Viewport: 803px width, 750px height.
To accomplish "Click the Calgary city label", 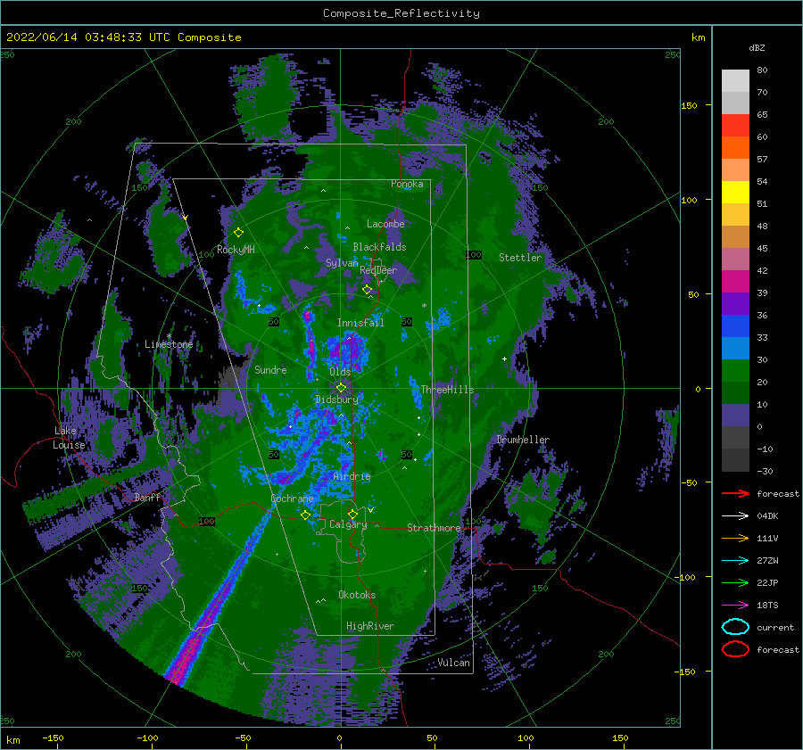I will (348, 524).
